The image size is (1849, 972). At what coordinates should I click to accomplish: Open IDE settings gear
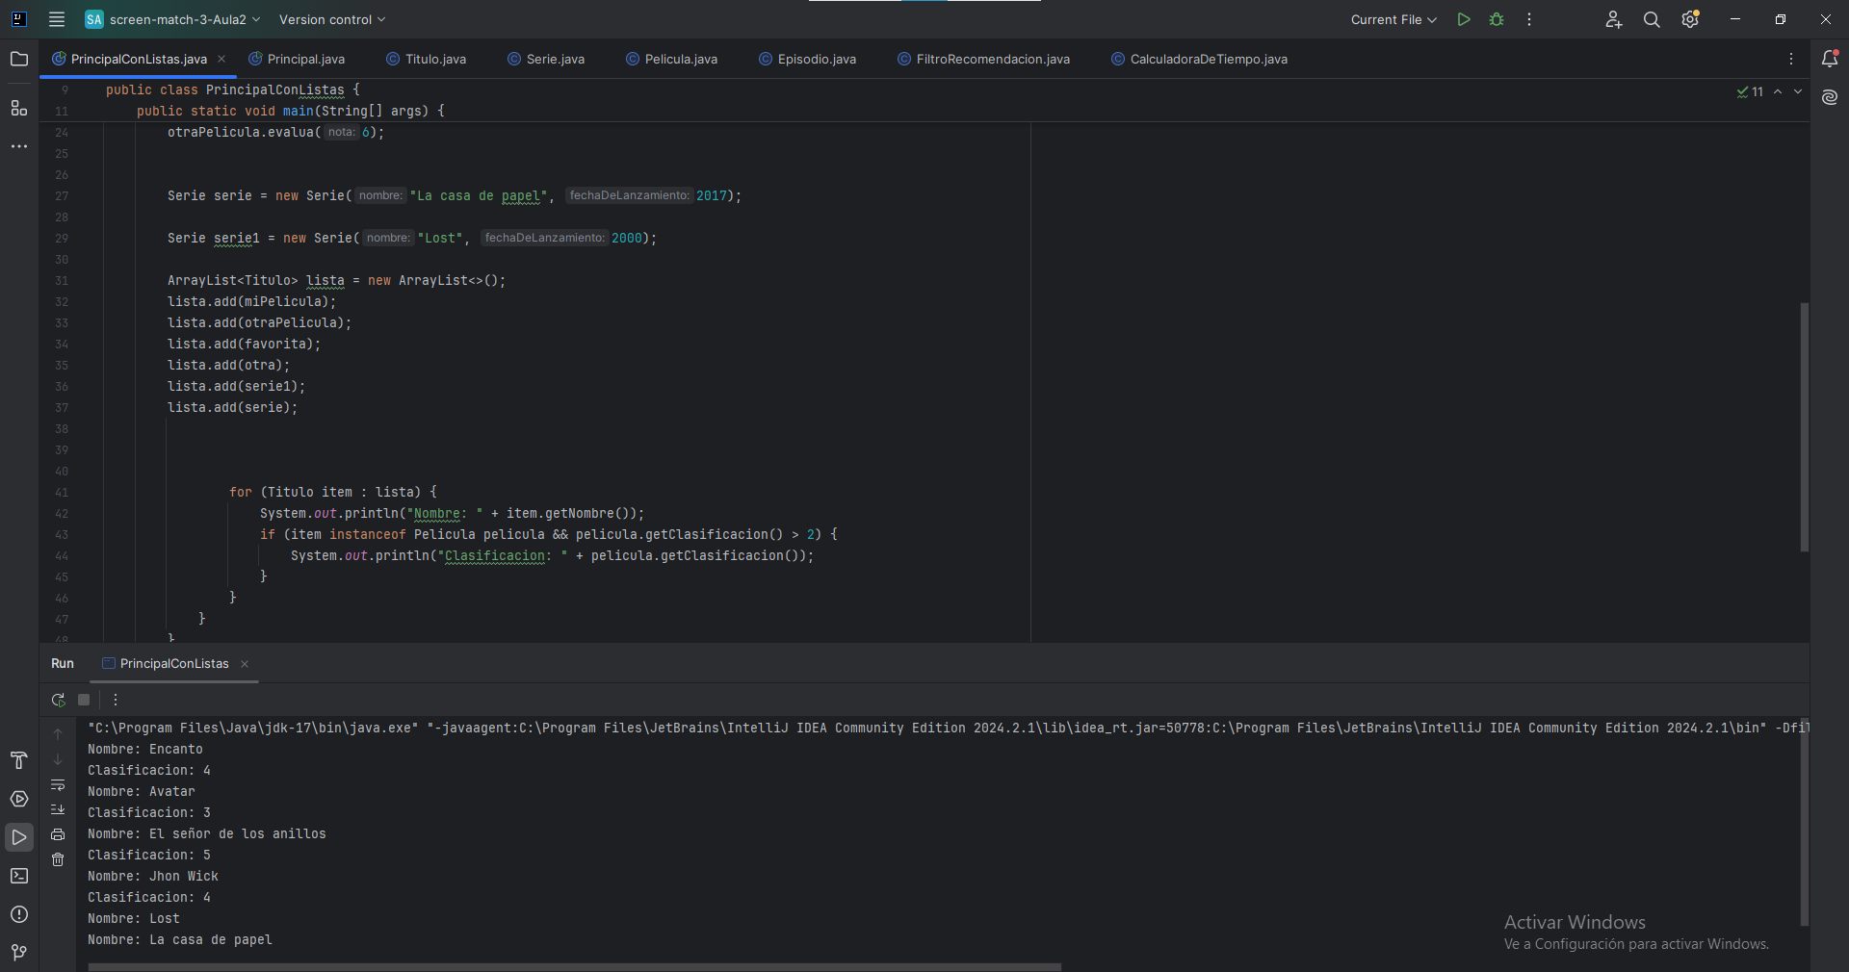1690,19
